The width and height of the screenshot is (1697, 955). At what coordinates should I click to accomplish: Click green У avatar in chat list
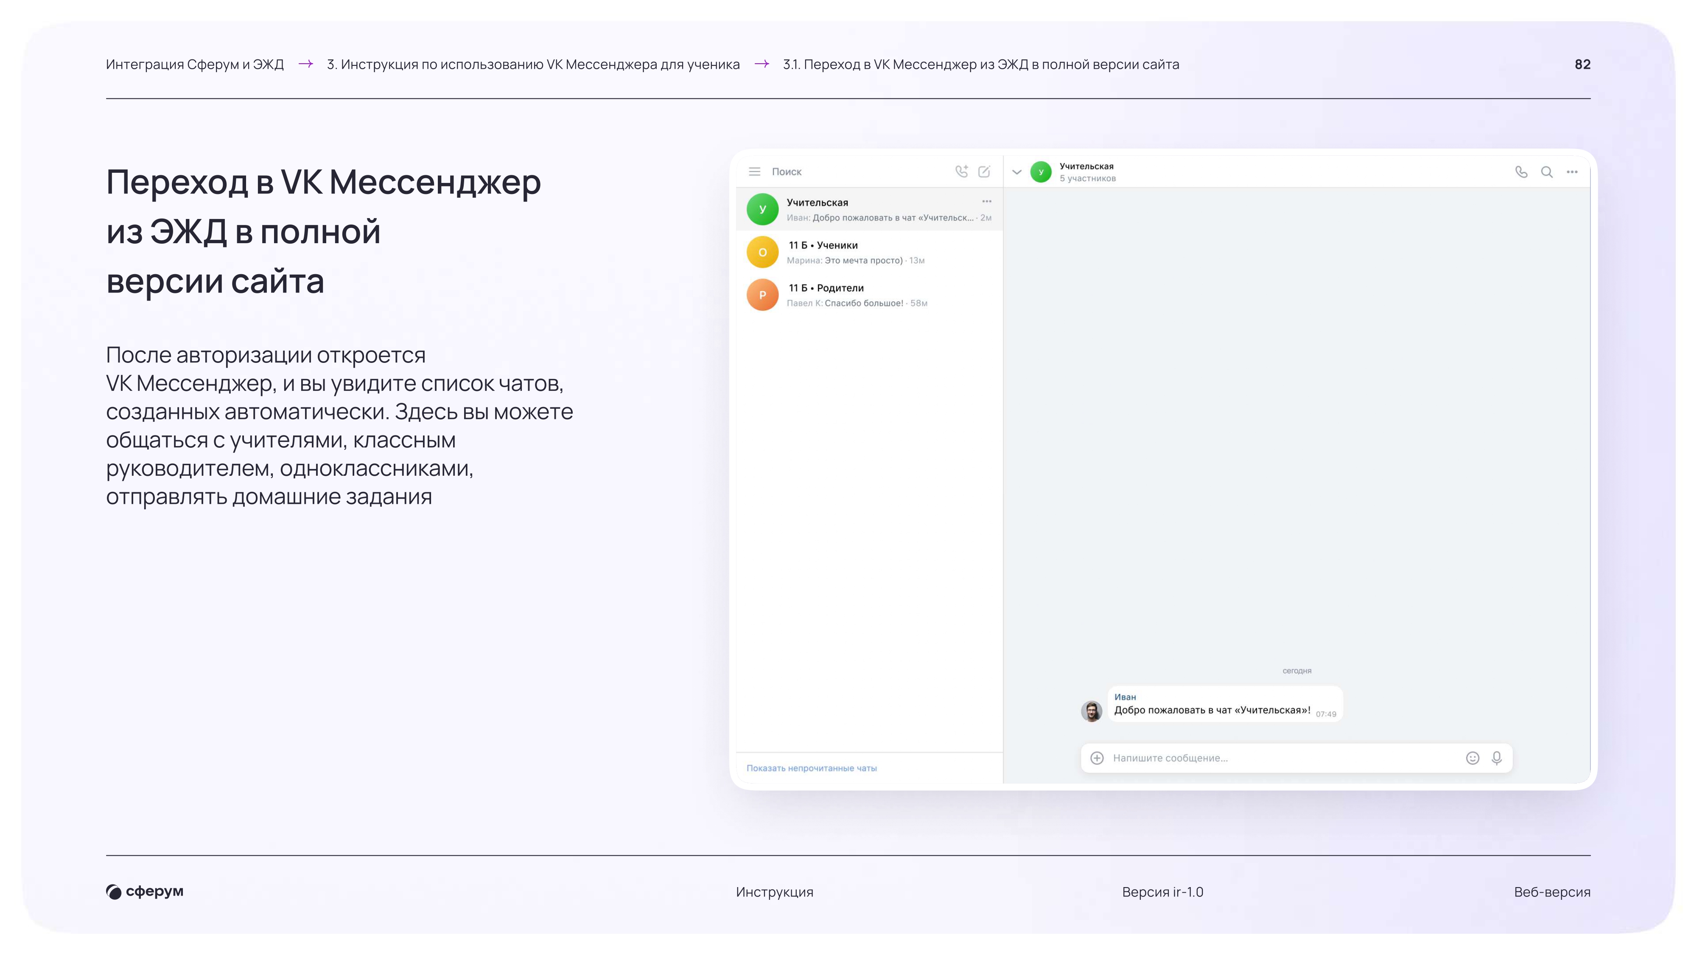(762, 209)
